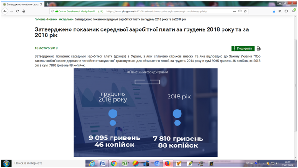Follow the 'Актуально' breadcrumb link

[66, 19]
